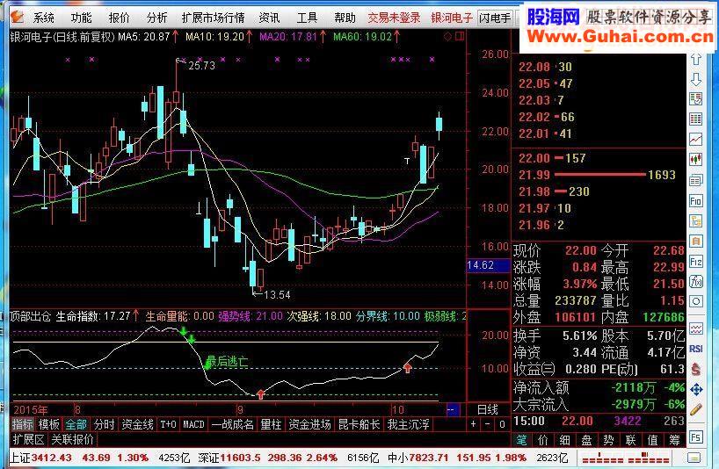Open the 资讯 menu
The width and height of the screenshot is (719, 469).
pyautogui.click(x=269, y=18)
